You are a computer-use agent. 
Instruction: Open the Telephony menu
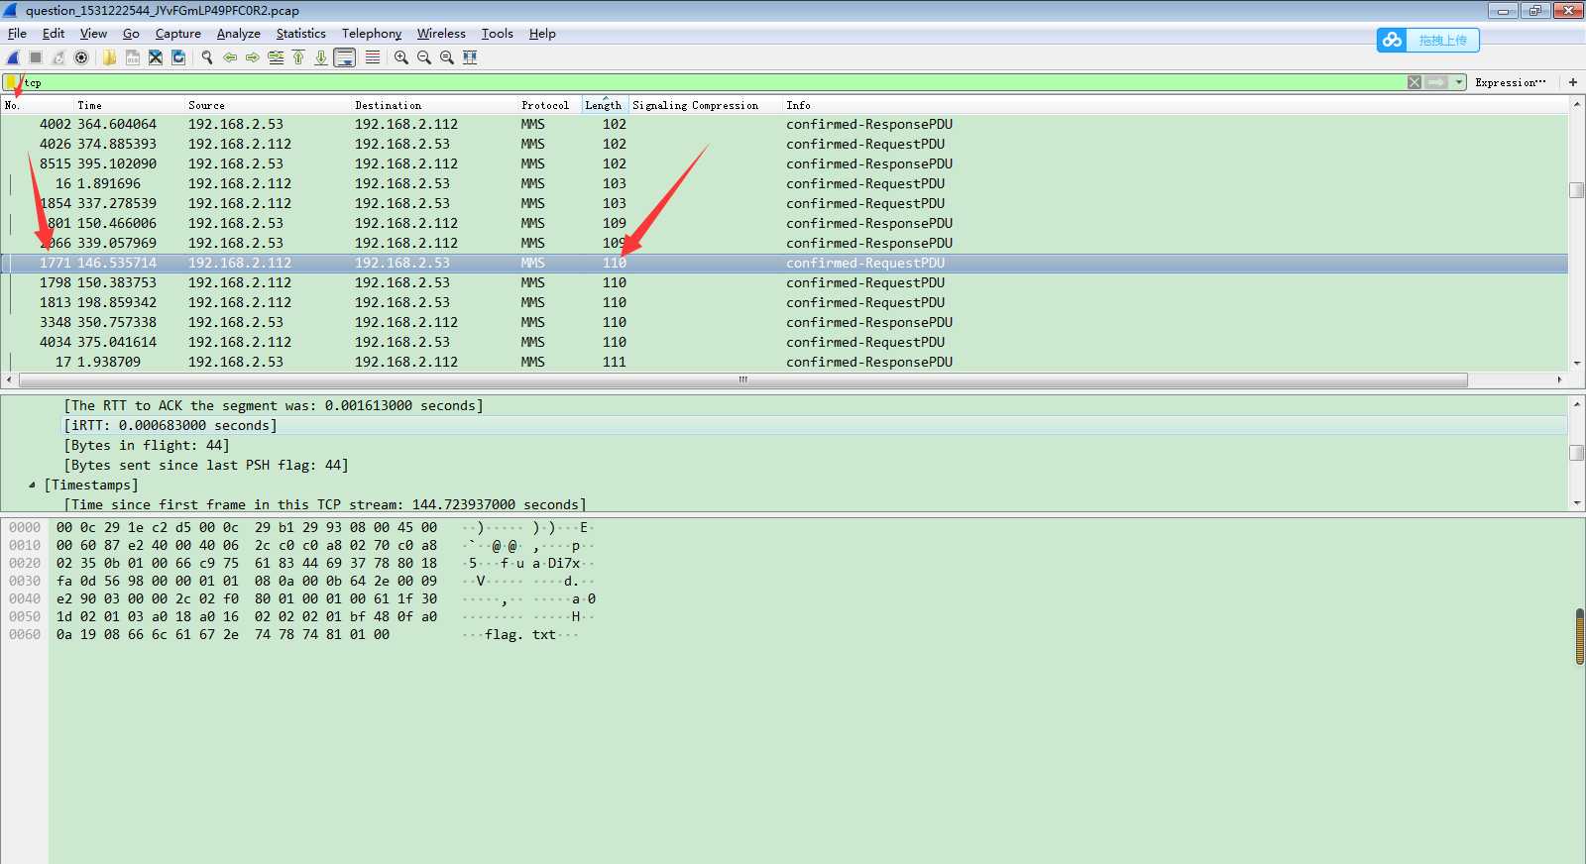[x=372, y=33]
